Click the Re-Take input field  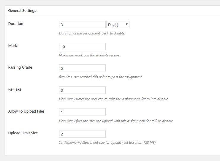click(x=82, y=90)
